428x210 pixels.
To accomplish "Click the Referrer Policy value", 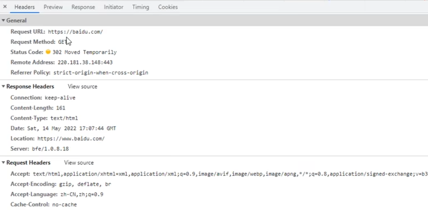I will [x=101, y=73].
